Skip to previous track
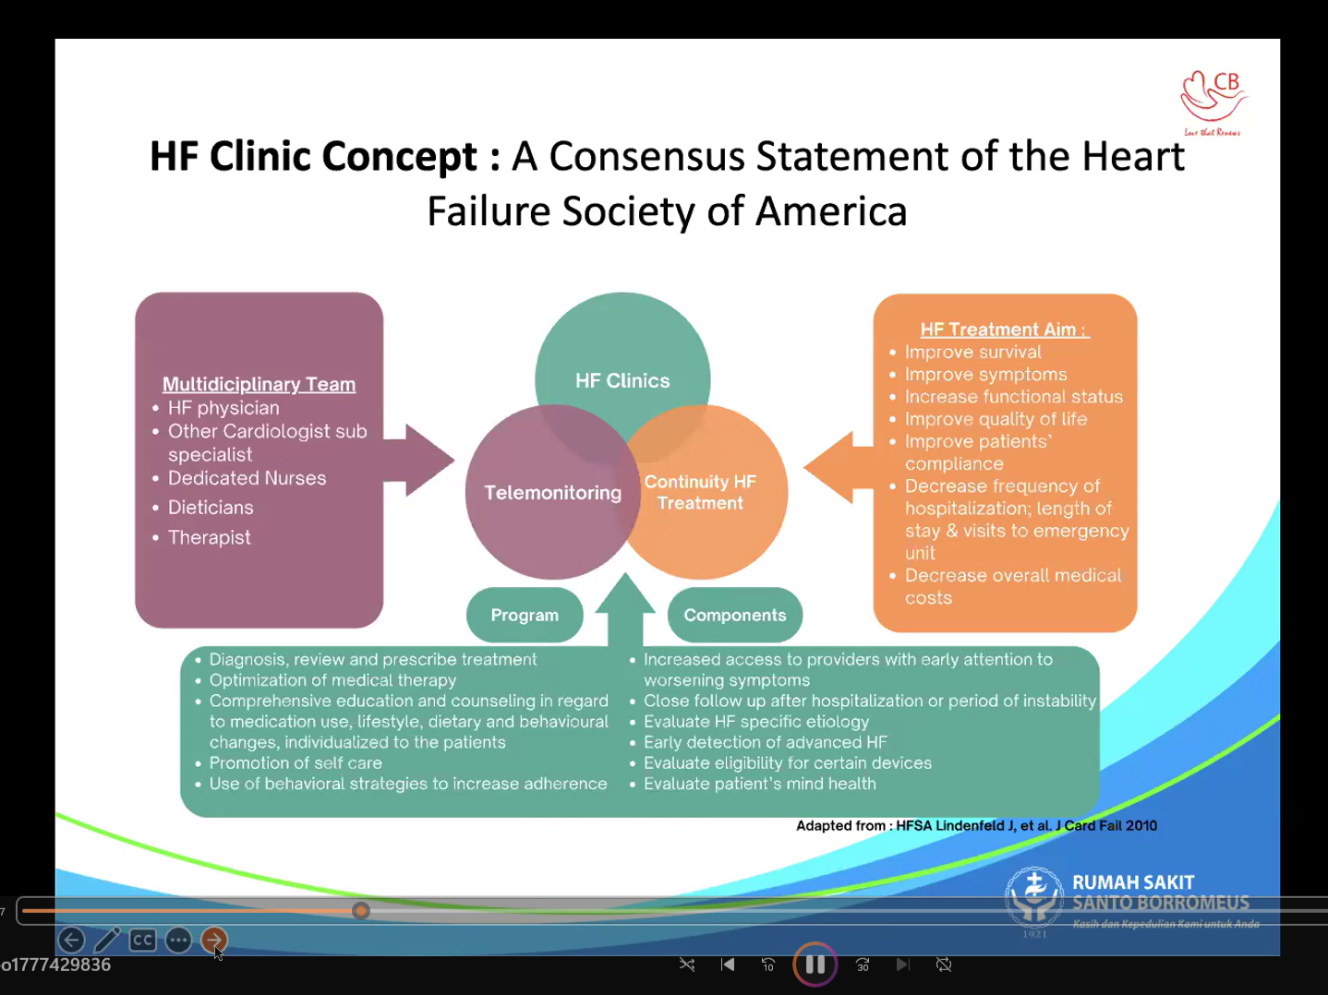Viewport: 1328px width, 995px height. click(x=728, y=965)
